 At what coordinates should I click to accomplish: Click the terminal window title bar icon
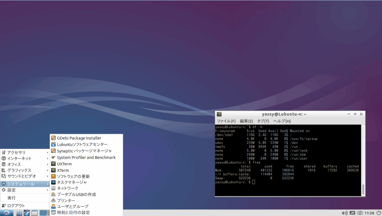click(219, 114)
